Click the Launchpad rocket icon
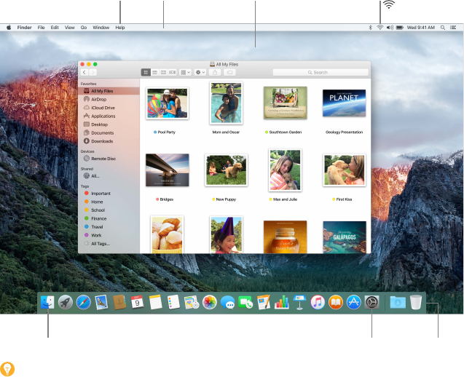This screenshot has width=464, height=377. (66, 303)
